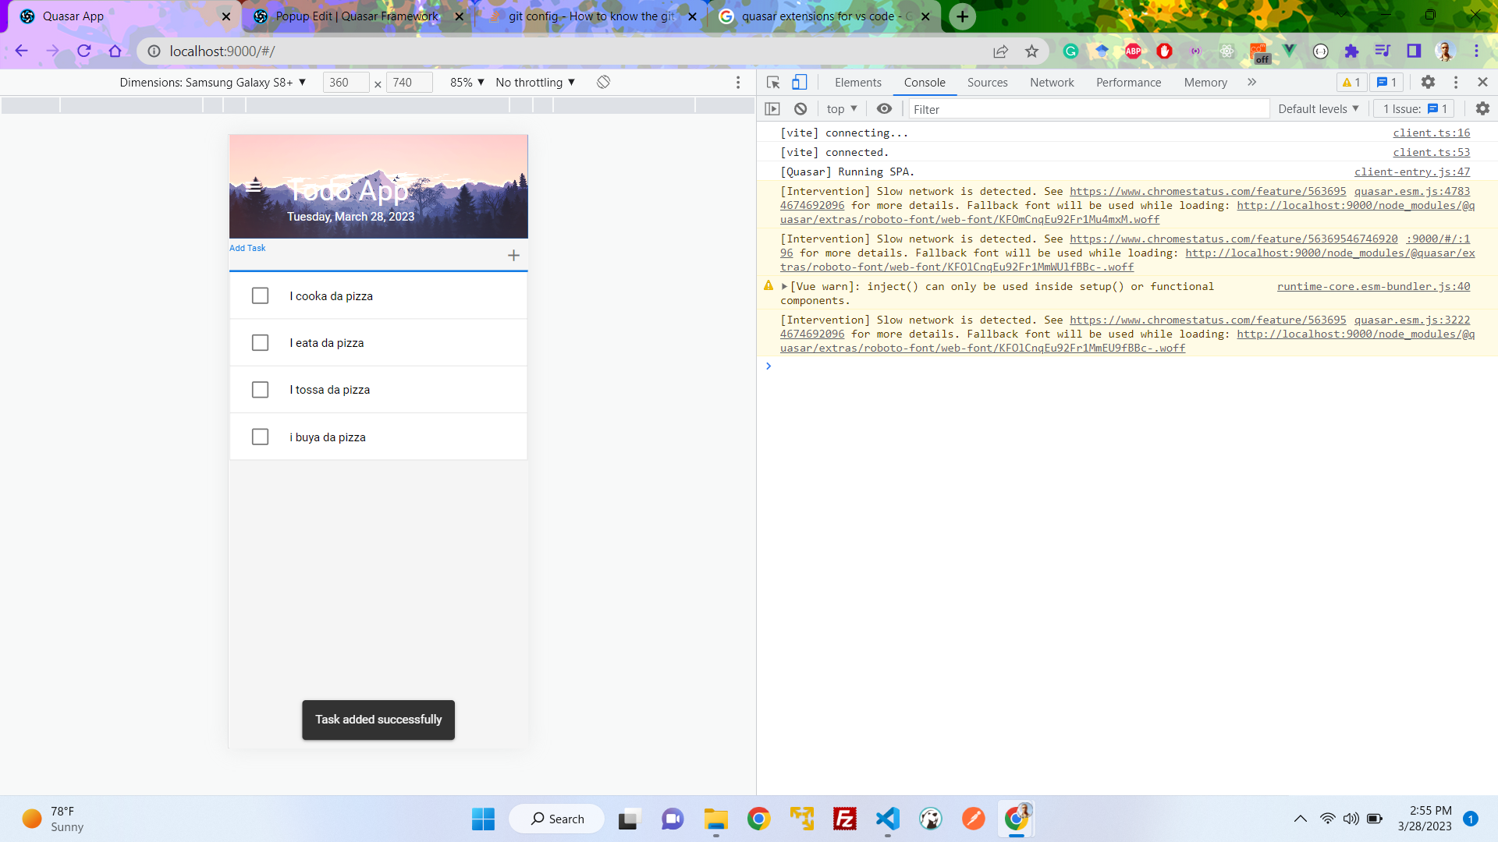Rotate the device viewport orientation
The width and height of the screenshot is (1498, 842).
coord(603,82)
